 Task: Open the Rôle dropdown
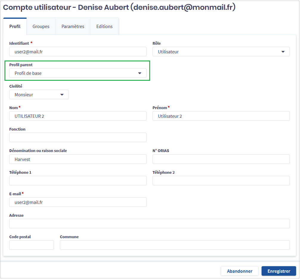pos(221,52)
